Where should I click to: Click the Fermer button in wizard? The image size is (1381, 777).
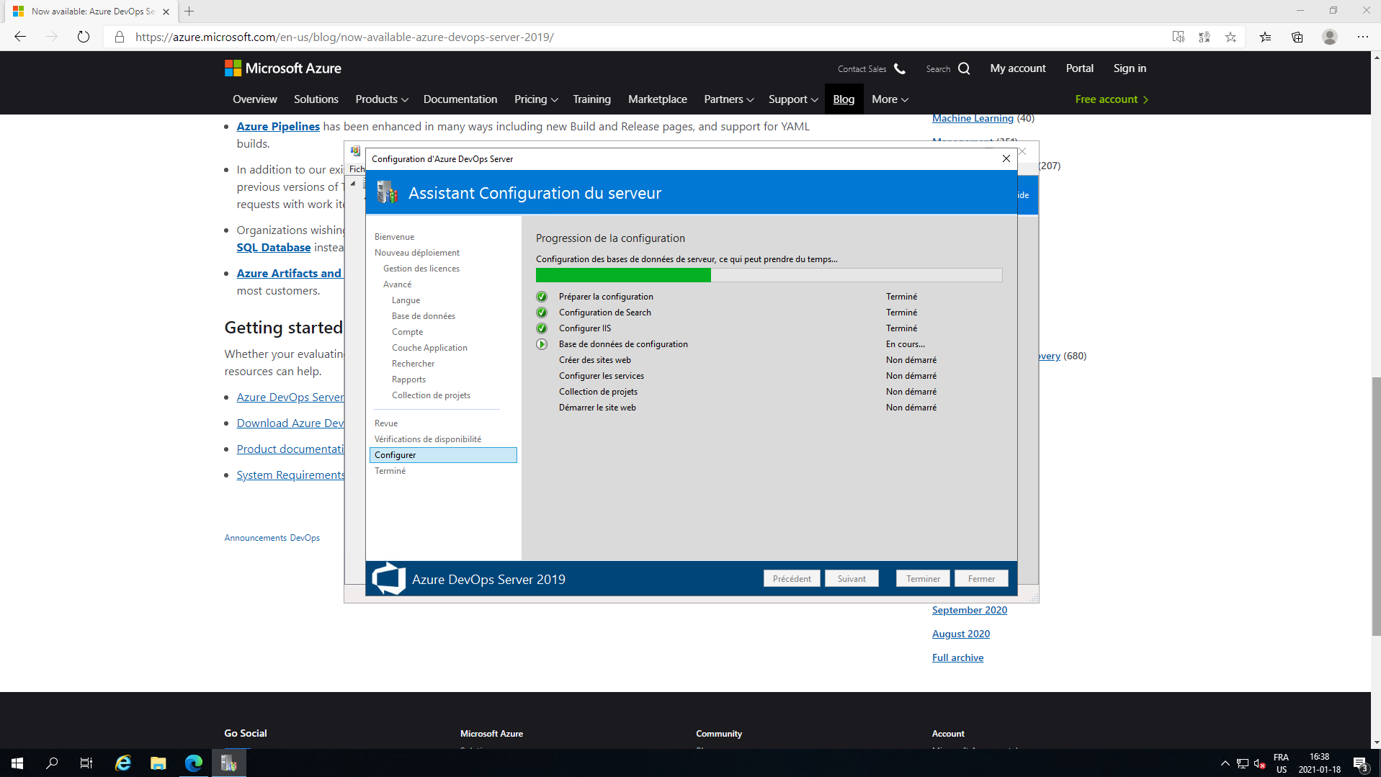pos(980,578)
